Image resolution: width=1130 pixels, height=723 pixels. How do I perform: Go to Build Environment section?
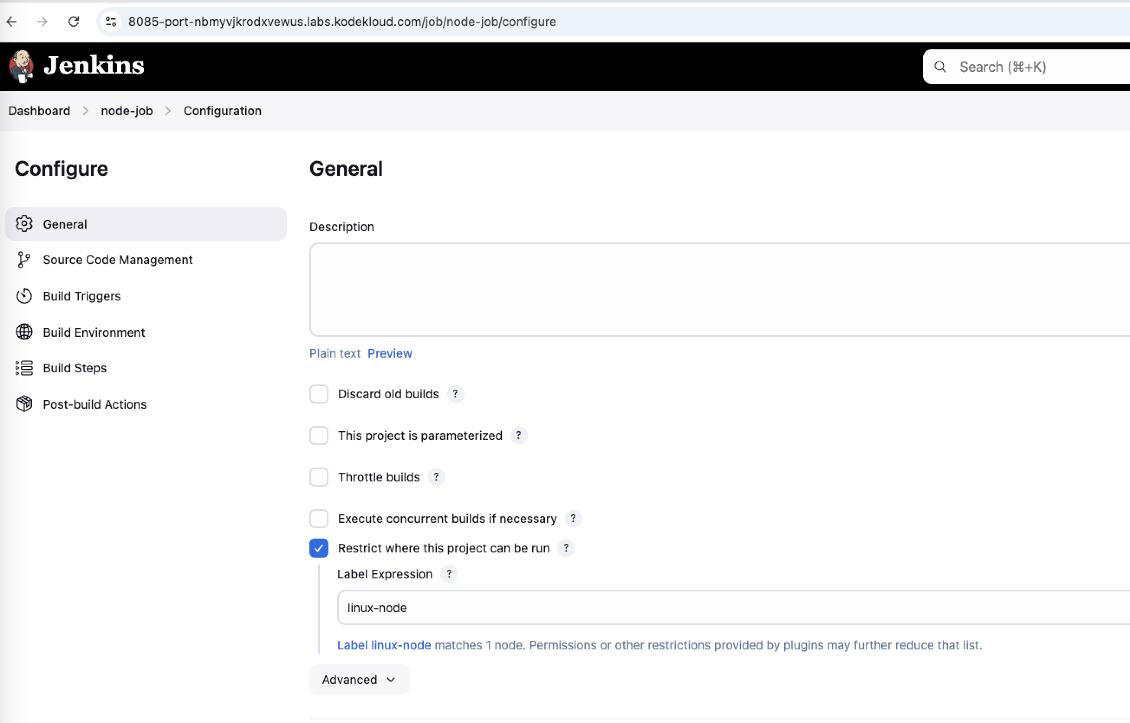tap(146, 332)
